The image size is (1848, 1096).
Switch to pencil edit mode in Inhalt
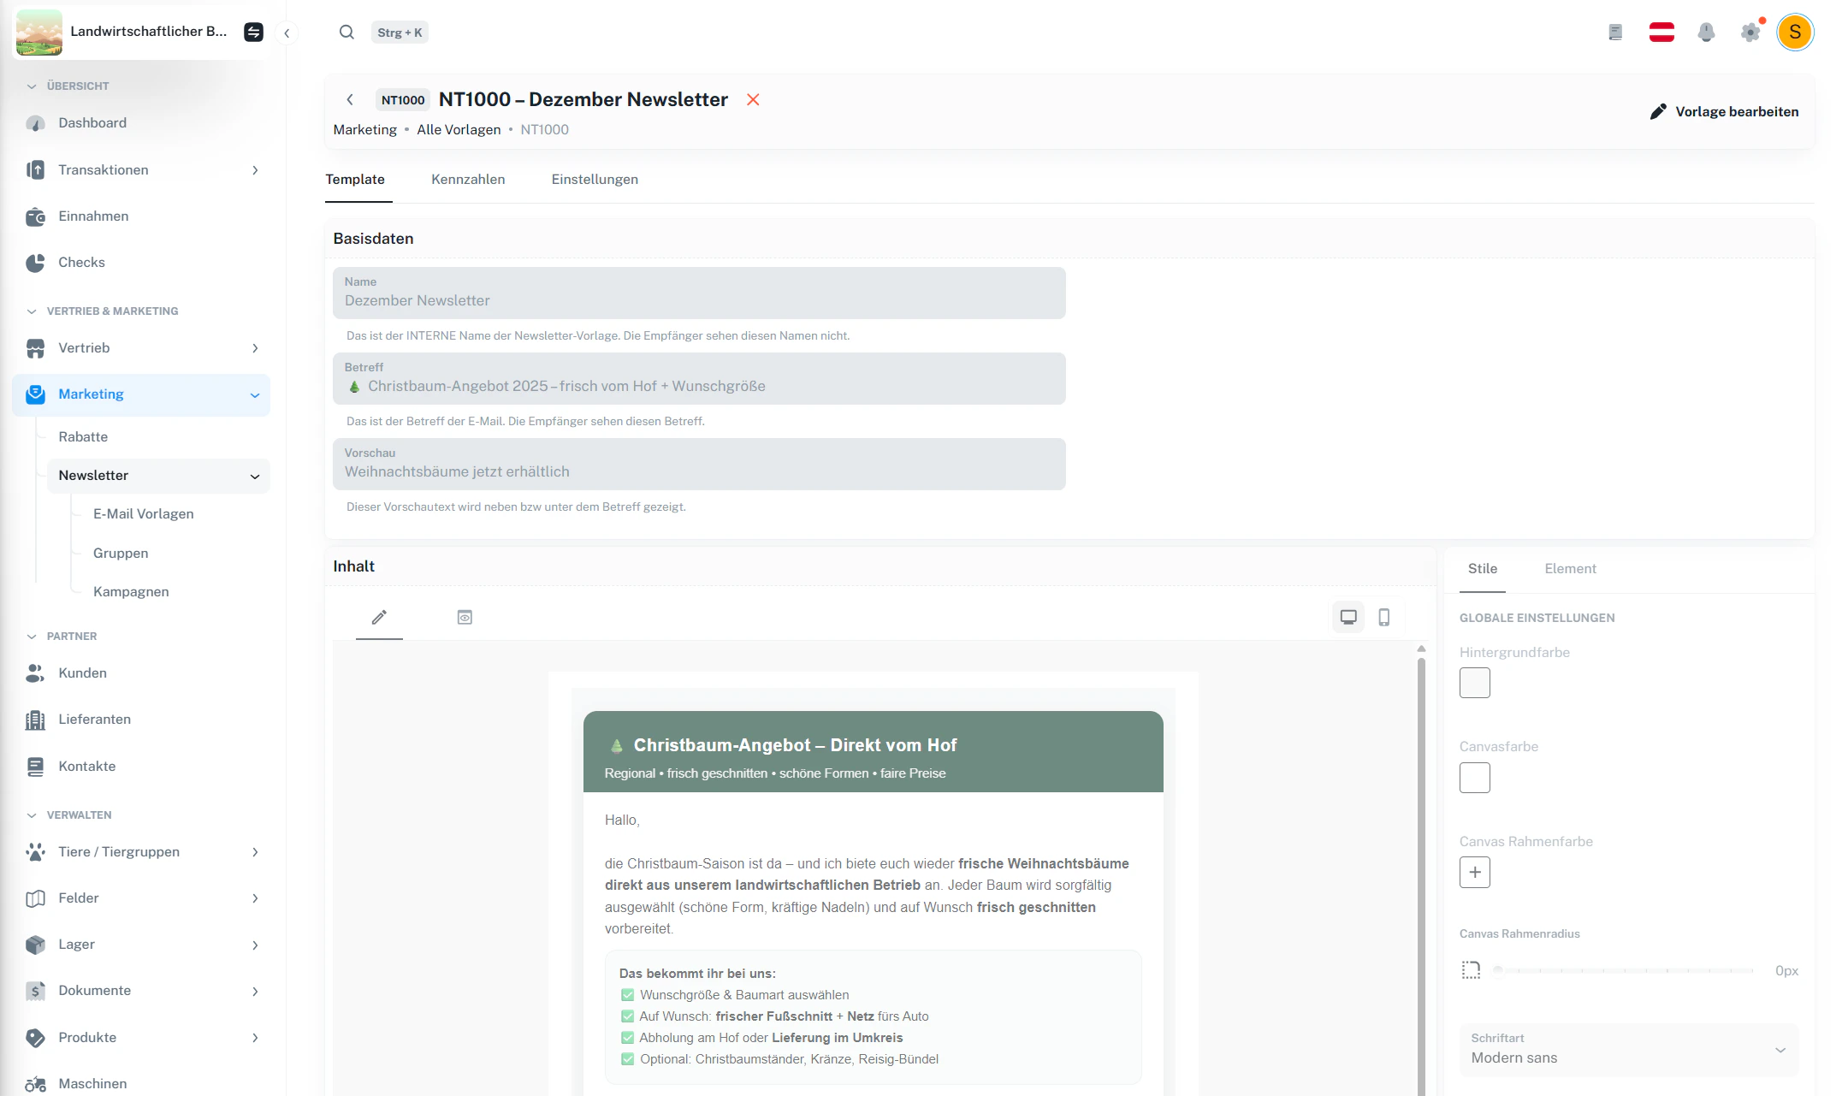[379, 617]
